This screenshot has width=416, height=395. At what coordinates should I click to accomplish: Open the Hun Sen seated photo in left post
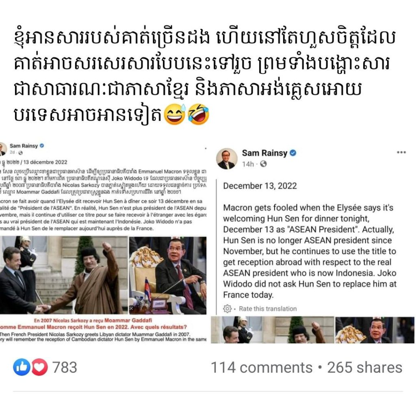pyautogui.click(x=168, y=275)
